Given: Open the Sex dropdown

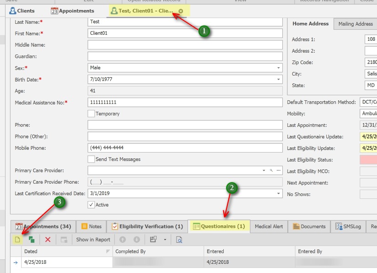Looking at the screenshot, I should (278, 68).
